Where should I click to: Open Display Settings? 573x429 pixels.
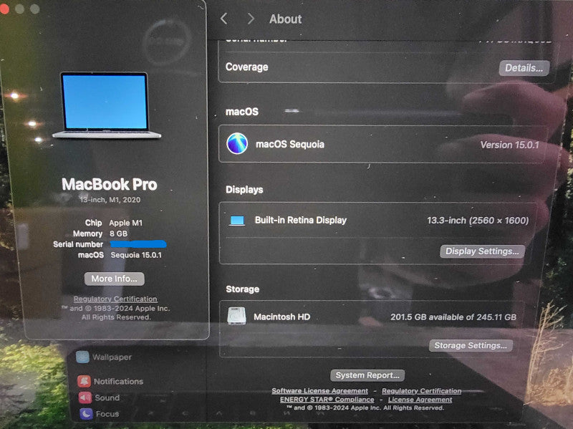coord(482,251)
